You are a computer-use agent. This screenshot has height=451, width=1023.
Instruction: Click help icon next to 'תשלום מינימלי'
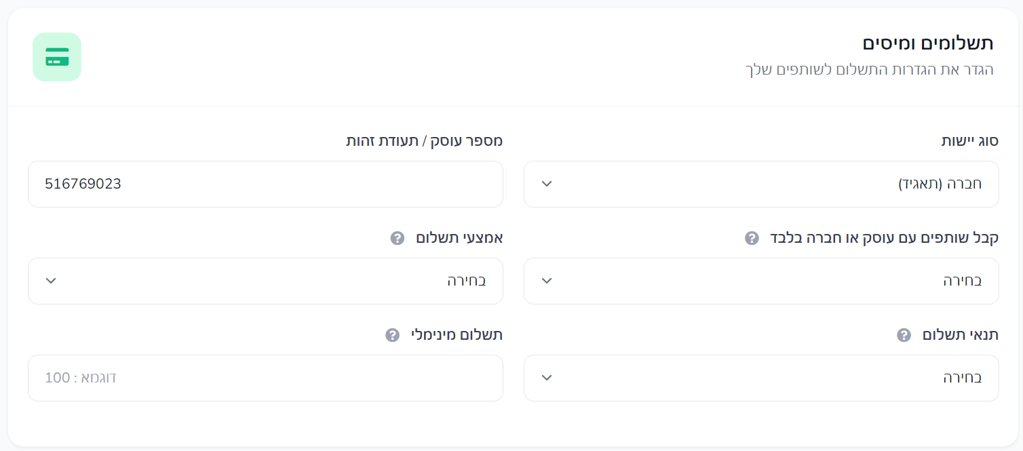392,335
